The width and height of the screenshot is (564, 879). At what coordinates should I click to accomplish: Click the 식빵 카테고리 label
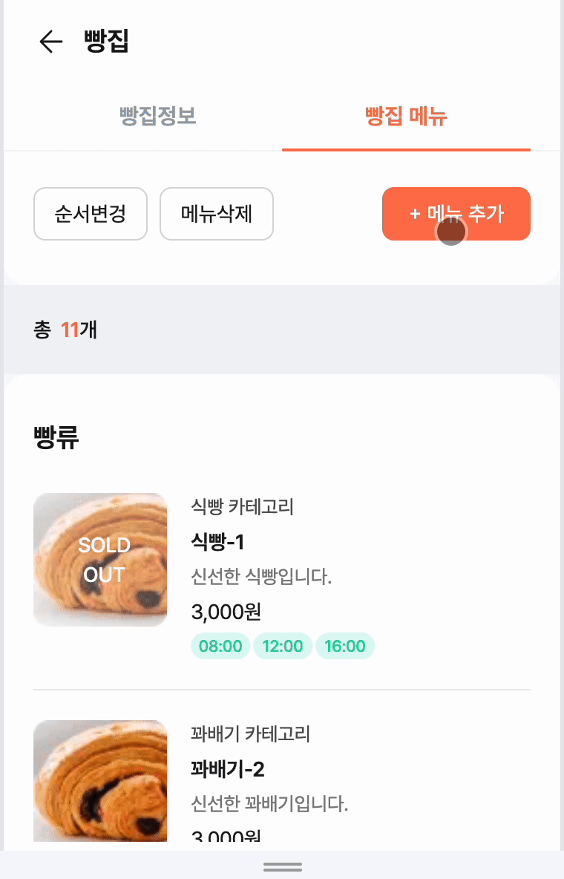[242, 507]
